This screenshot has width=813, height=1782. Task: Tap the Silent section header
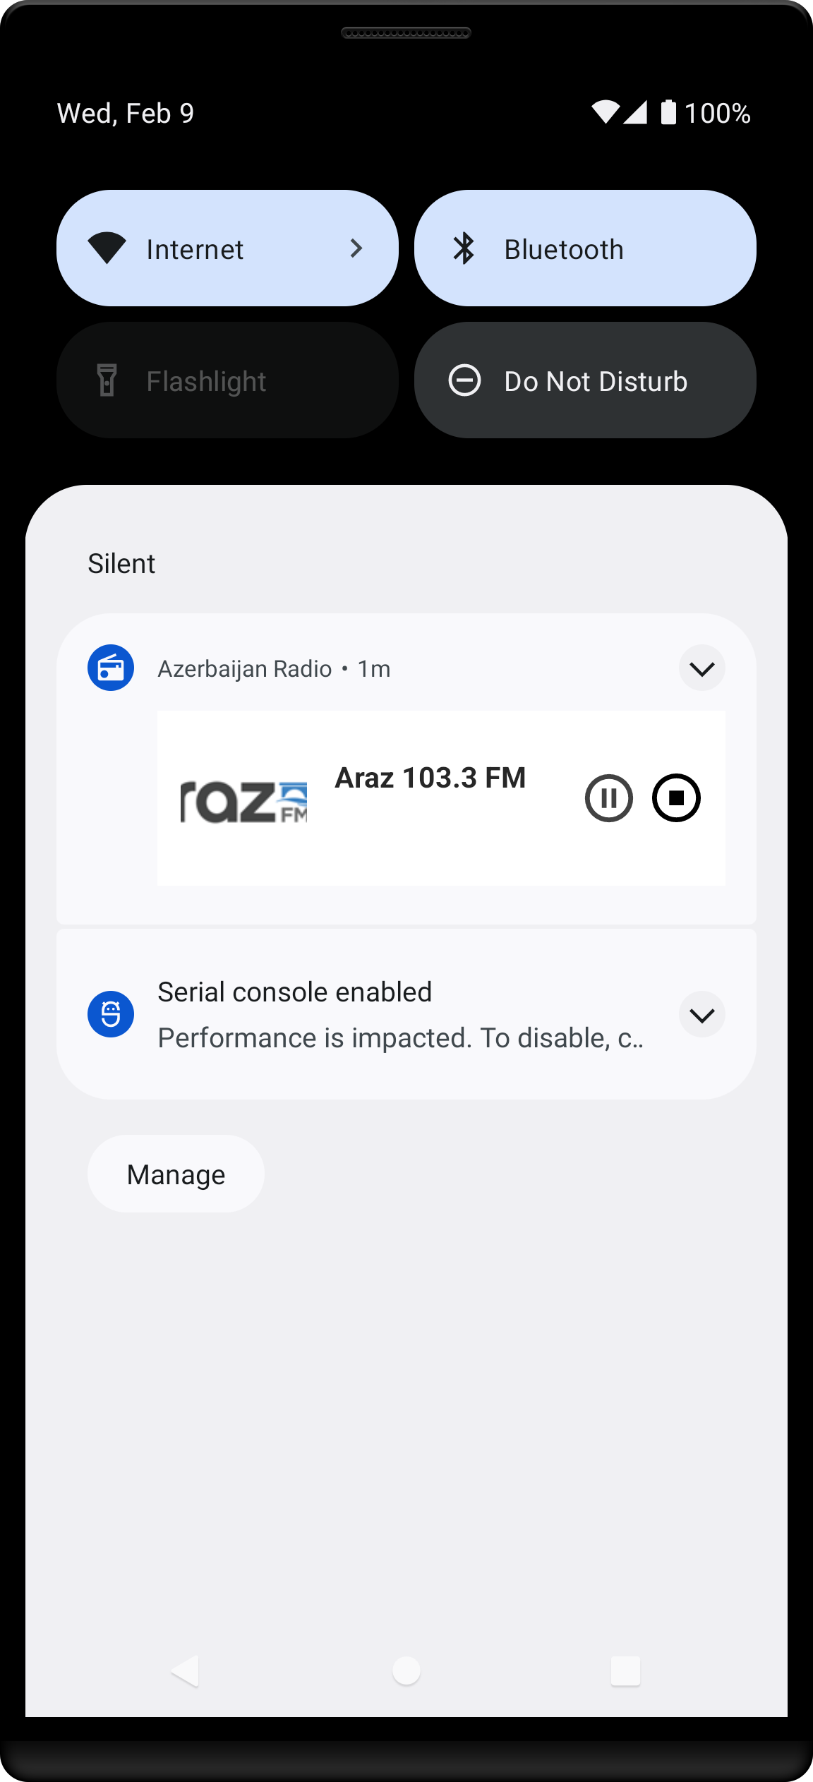click(121, 564)
